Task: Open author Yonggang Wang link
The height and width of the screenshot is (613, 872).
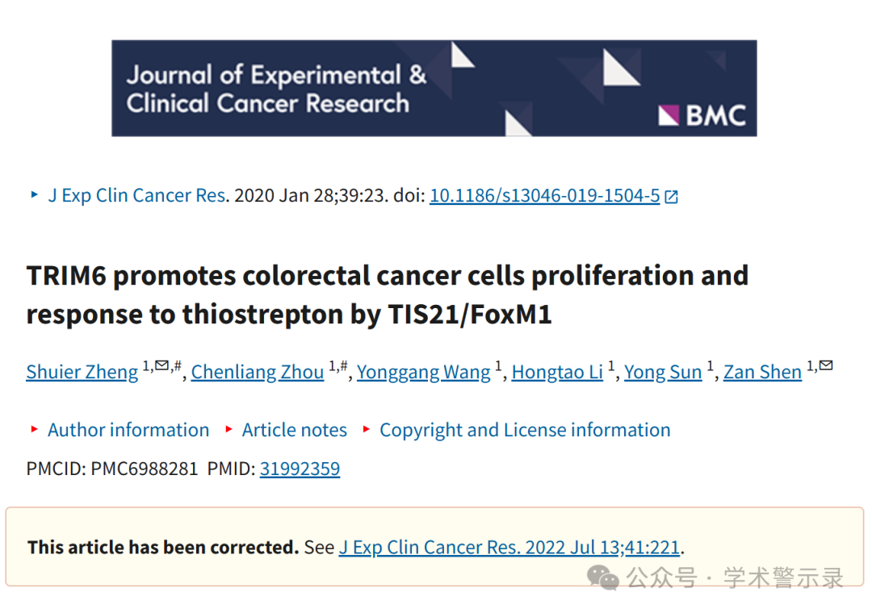Action: click(x=423, y=372)
